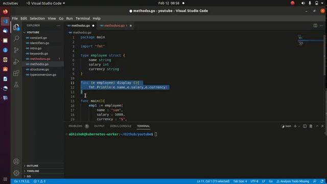The image size is (327, 184).
Task: Open the Search view in activity bar
Action: 16,38
